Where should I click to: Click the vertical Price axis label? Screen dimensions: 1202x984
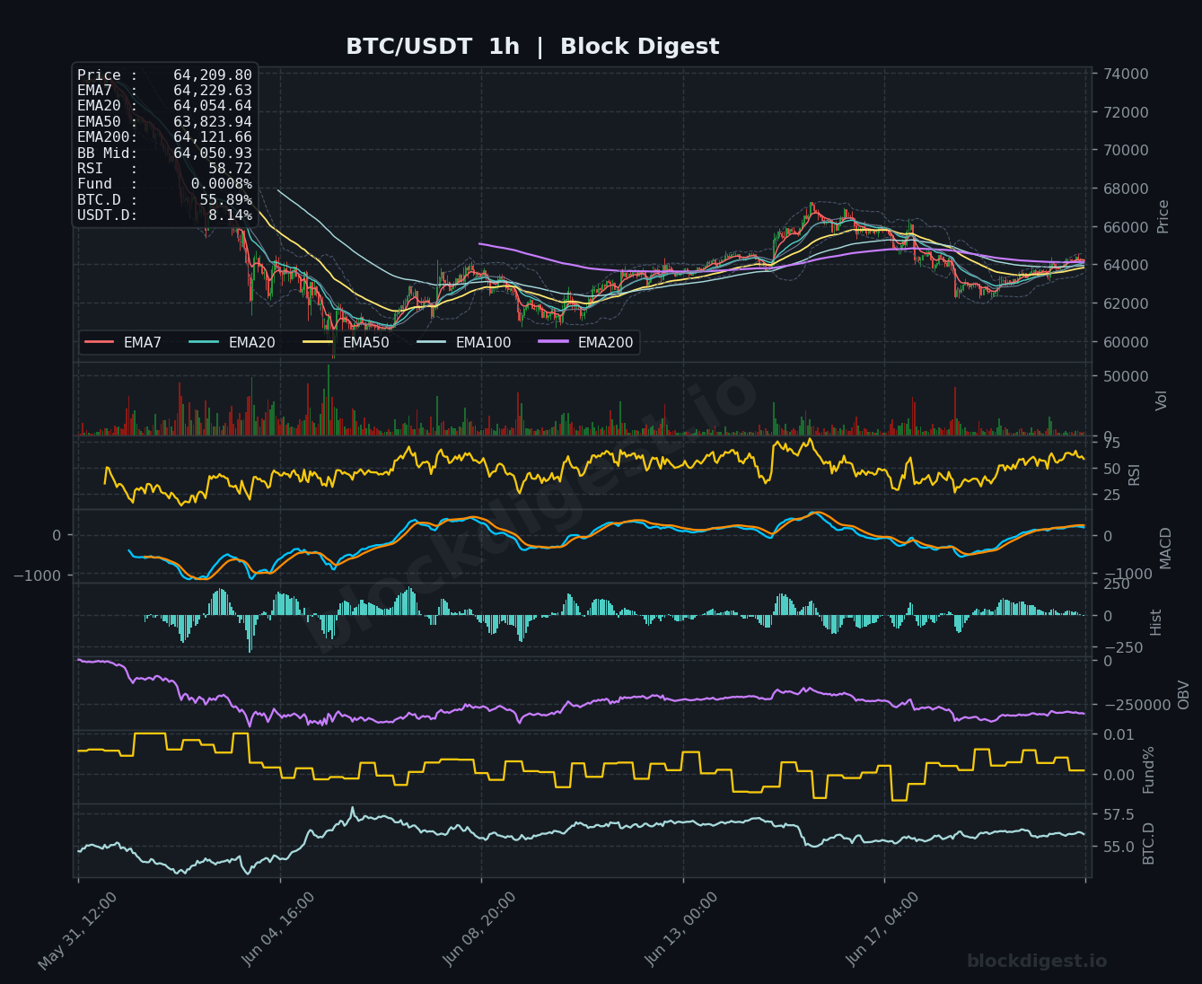pos(1163,216)
